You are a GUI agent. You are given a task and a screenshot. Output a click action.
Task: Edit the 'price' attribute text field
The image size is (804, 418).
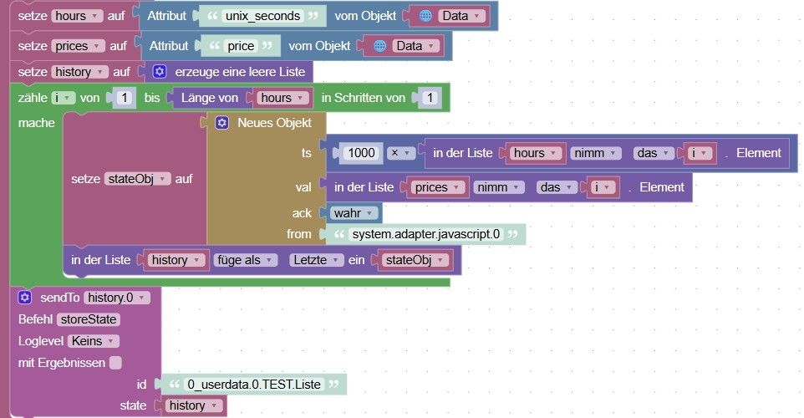pyautogui.click(x=241, y=46)
